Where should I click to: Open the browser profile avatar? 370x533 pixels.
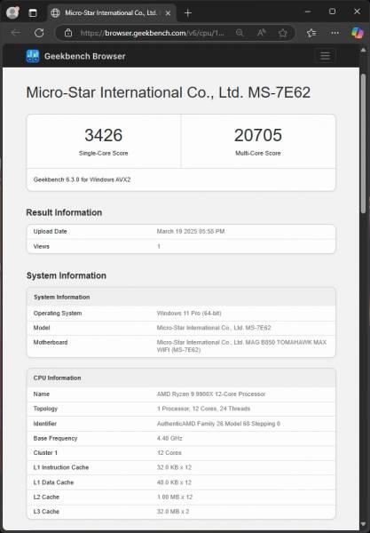pyautogui.click(x=12, y=13)
